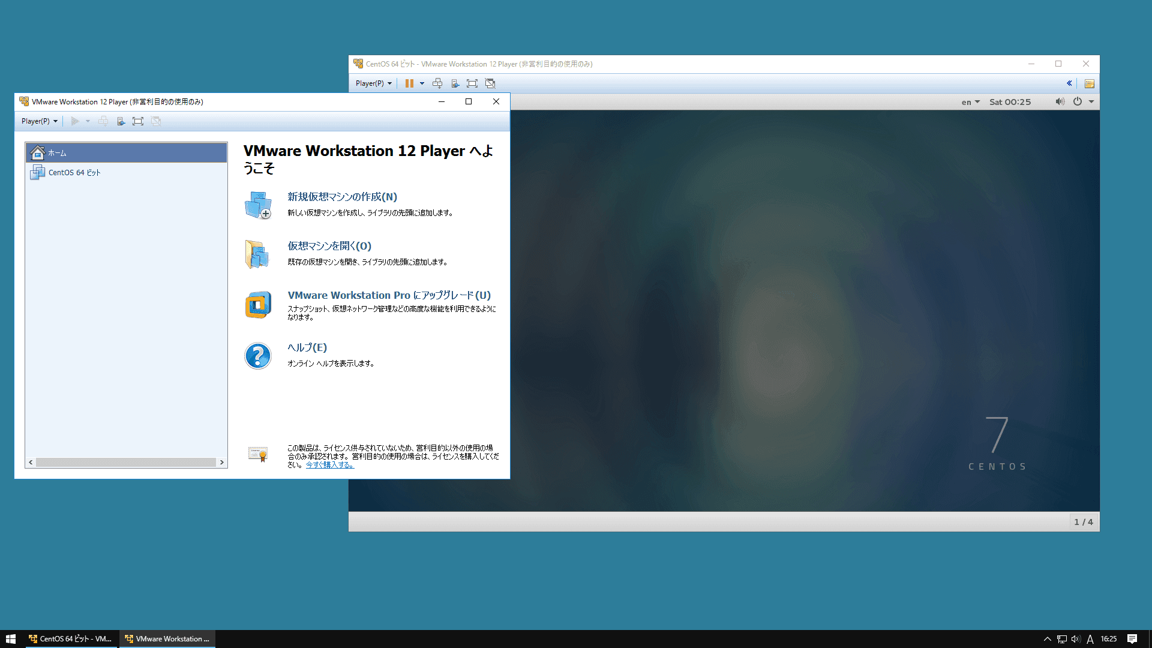This screenshot has width=1152, height=648.
Task: Click the new virtual machine icon
Action: 258,205
